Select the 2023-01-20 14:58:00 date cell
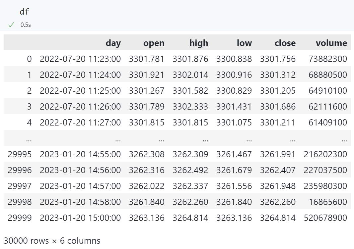This screenshot has width=354, height=249. [x=80, y=202]
